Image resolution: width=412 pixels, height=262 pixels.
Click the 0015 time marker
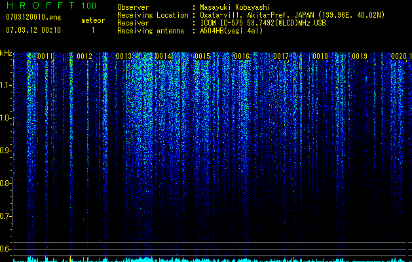202,56
